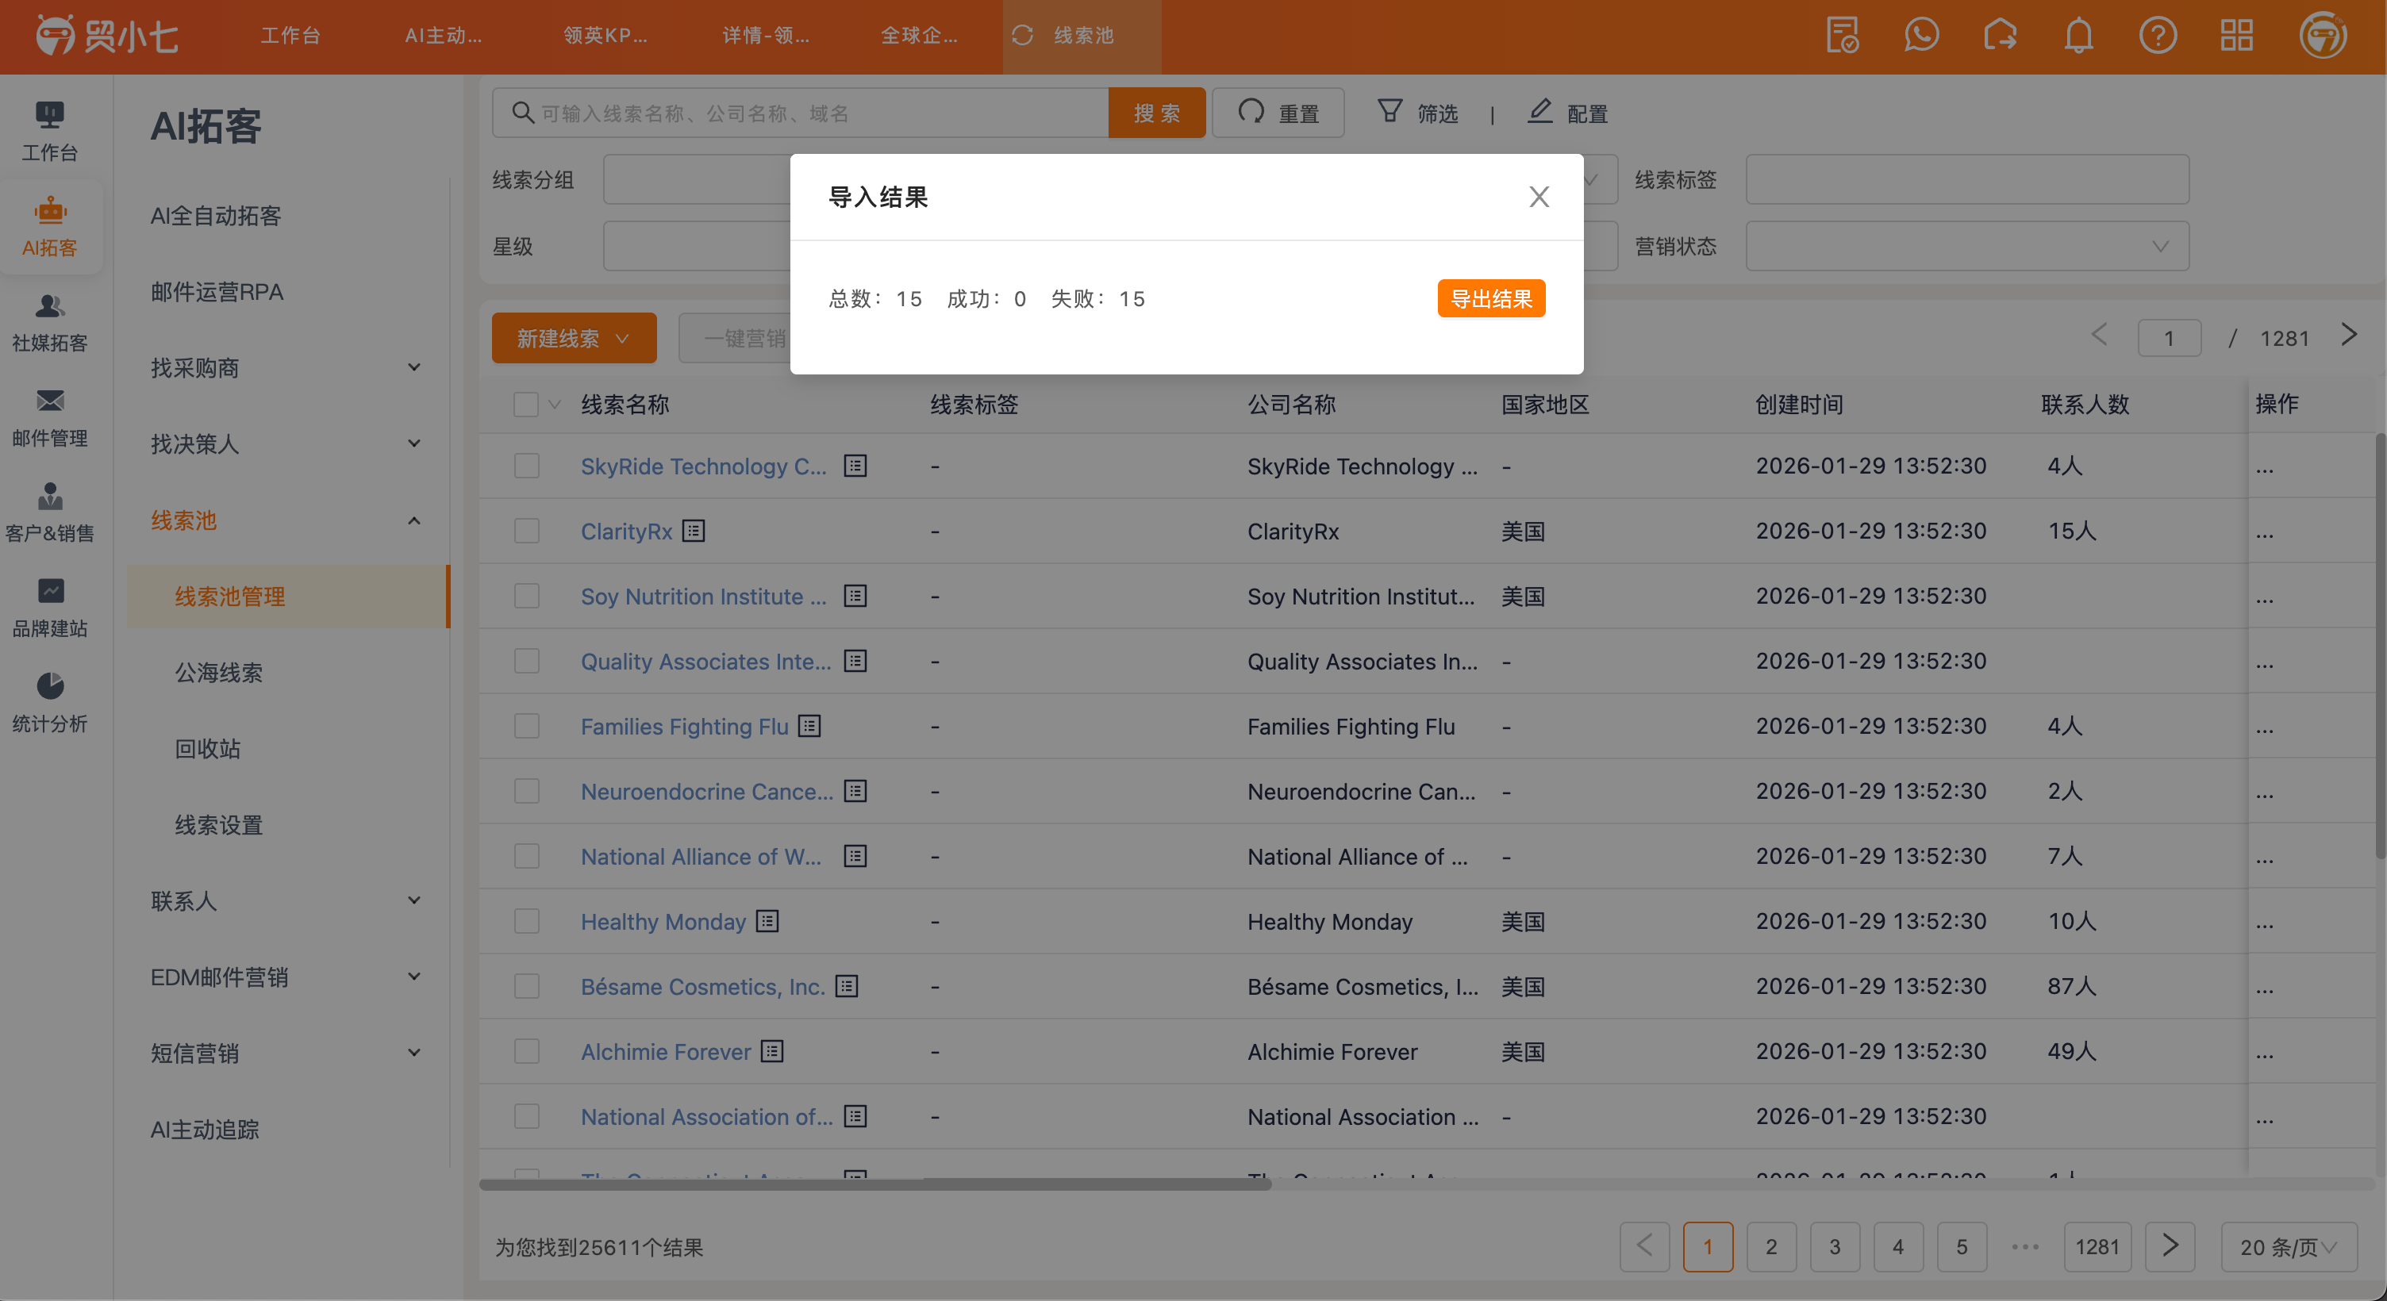Click the task checklist icon in header
Image resolution: width=2387 pixels, height=1301 pixels.
[x=1842, y=36]
